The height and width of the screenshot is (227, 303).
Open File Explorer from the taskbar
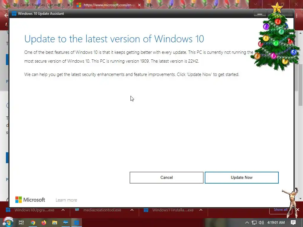click(x=55, y=223)
